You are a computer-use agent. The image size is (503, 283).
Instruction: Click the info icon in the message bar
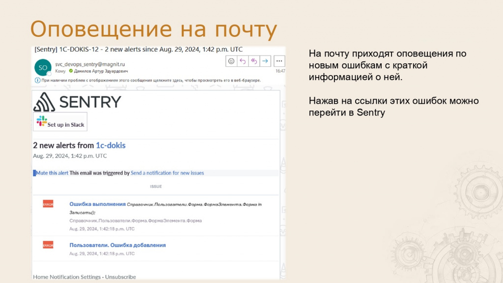coord(37,80)
